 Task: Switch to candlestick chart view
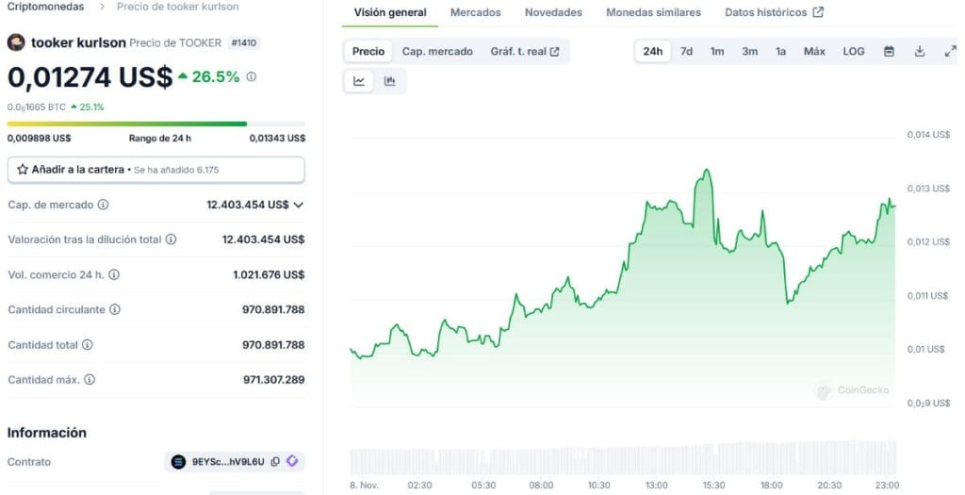[389, 81]
